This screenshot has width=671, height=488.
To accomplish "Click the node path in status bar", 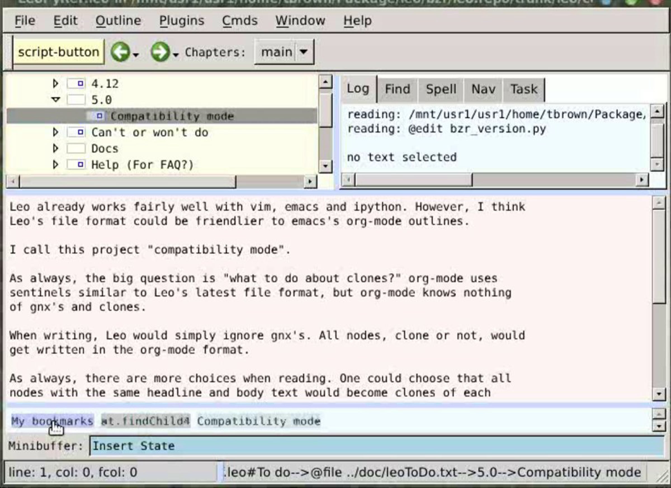I will point(432,472).
